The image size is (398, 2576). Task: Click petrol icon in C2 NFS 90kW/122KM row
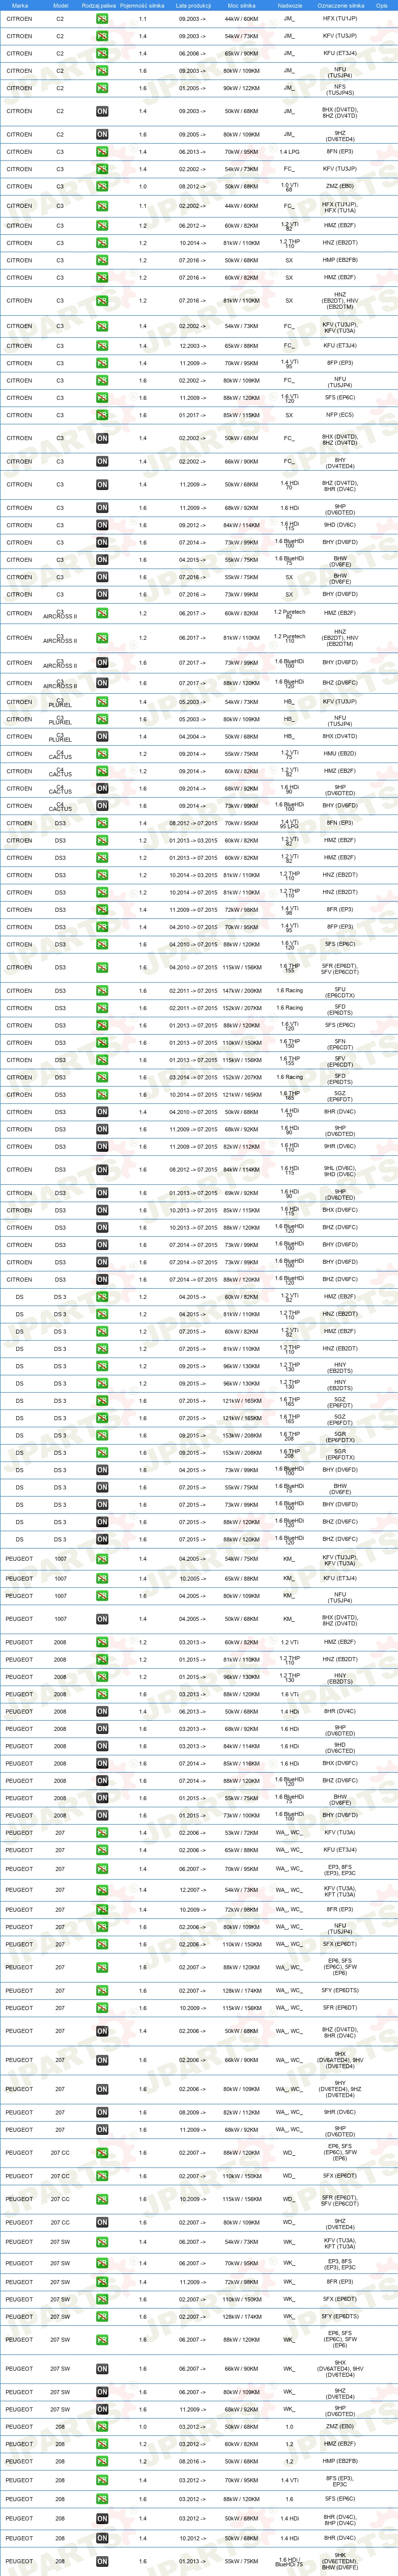coord(102,88)
